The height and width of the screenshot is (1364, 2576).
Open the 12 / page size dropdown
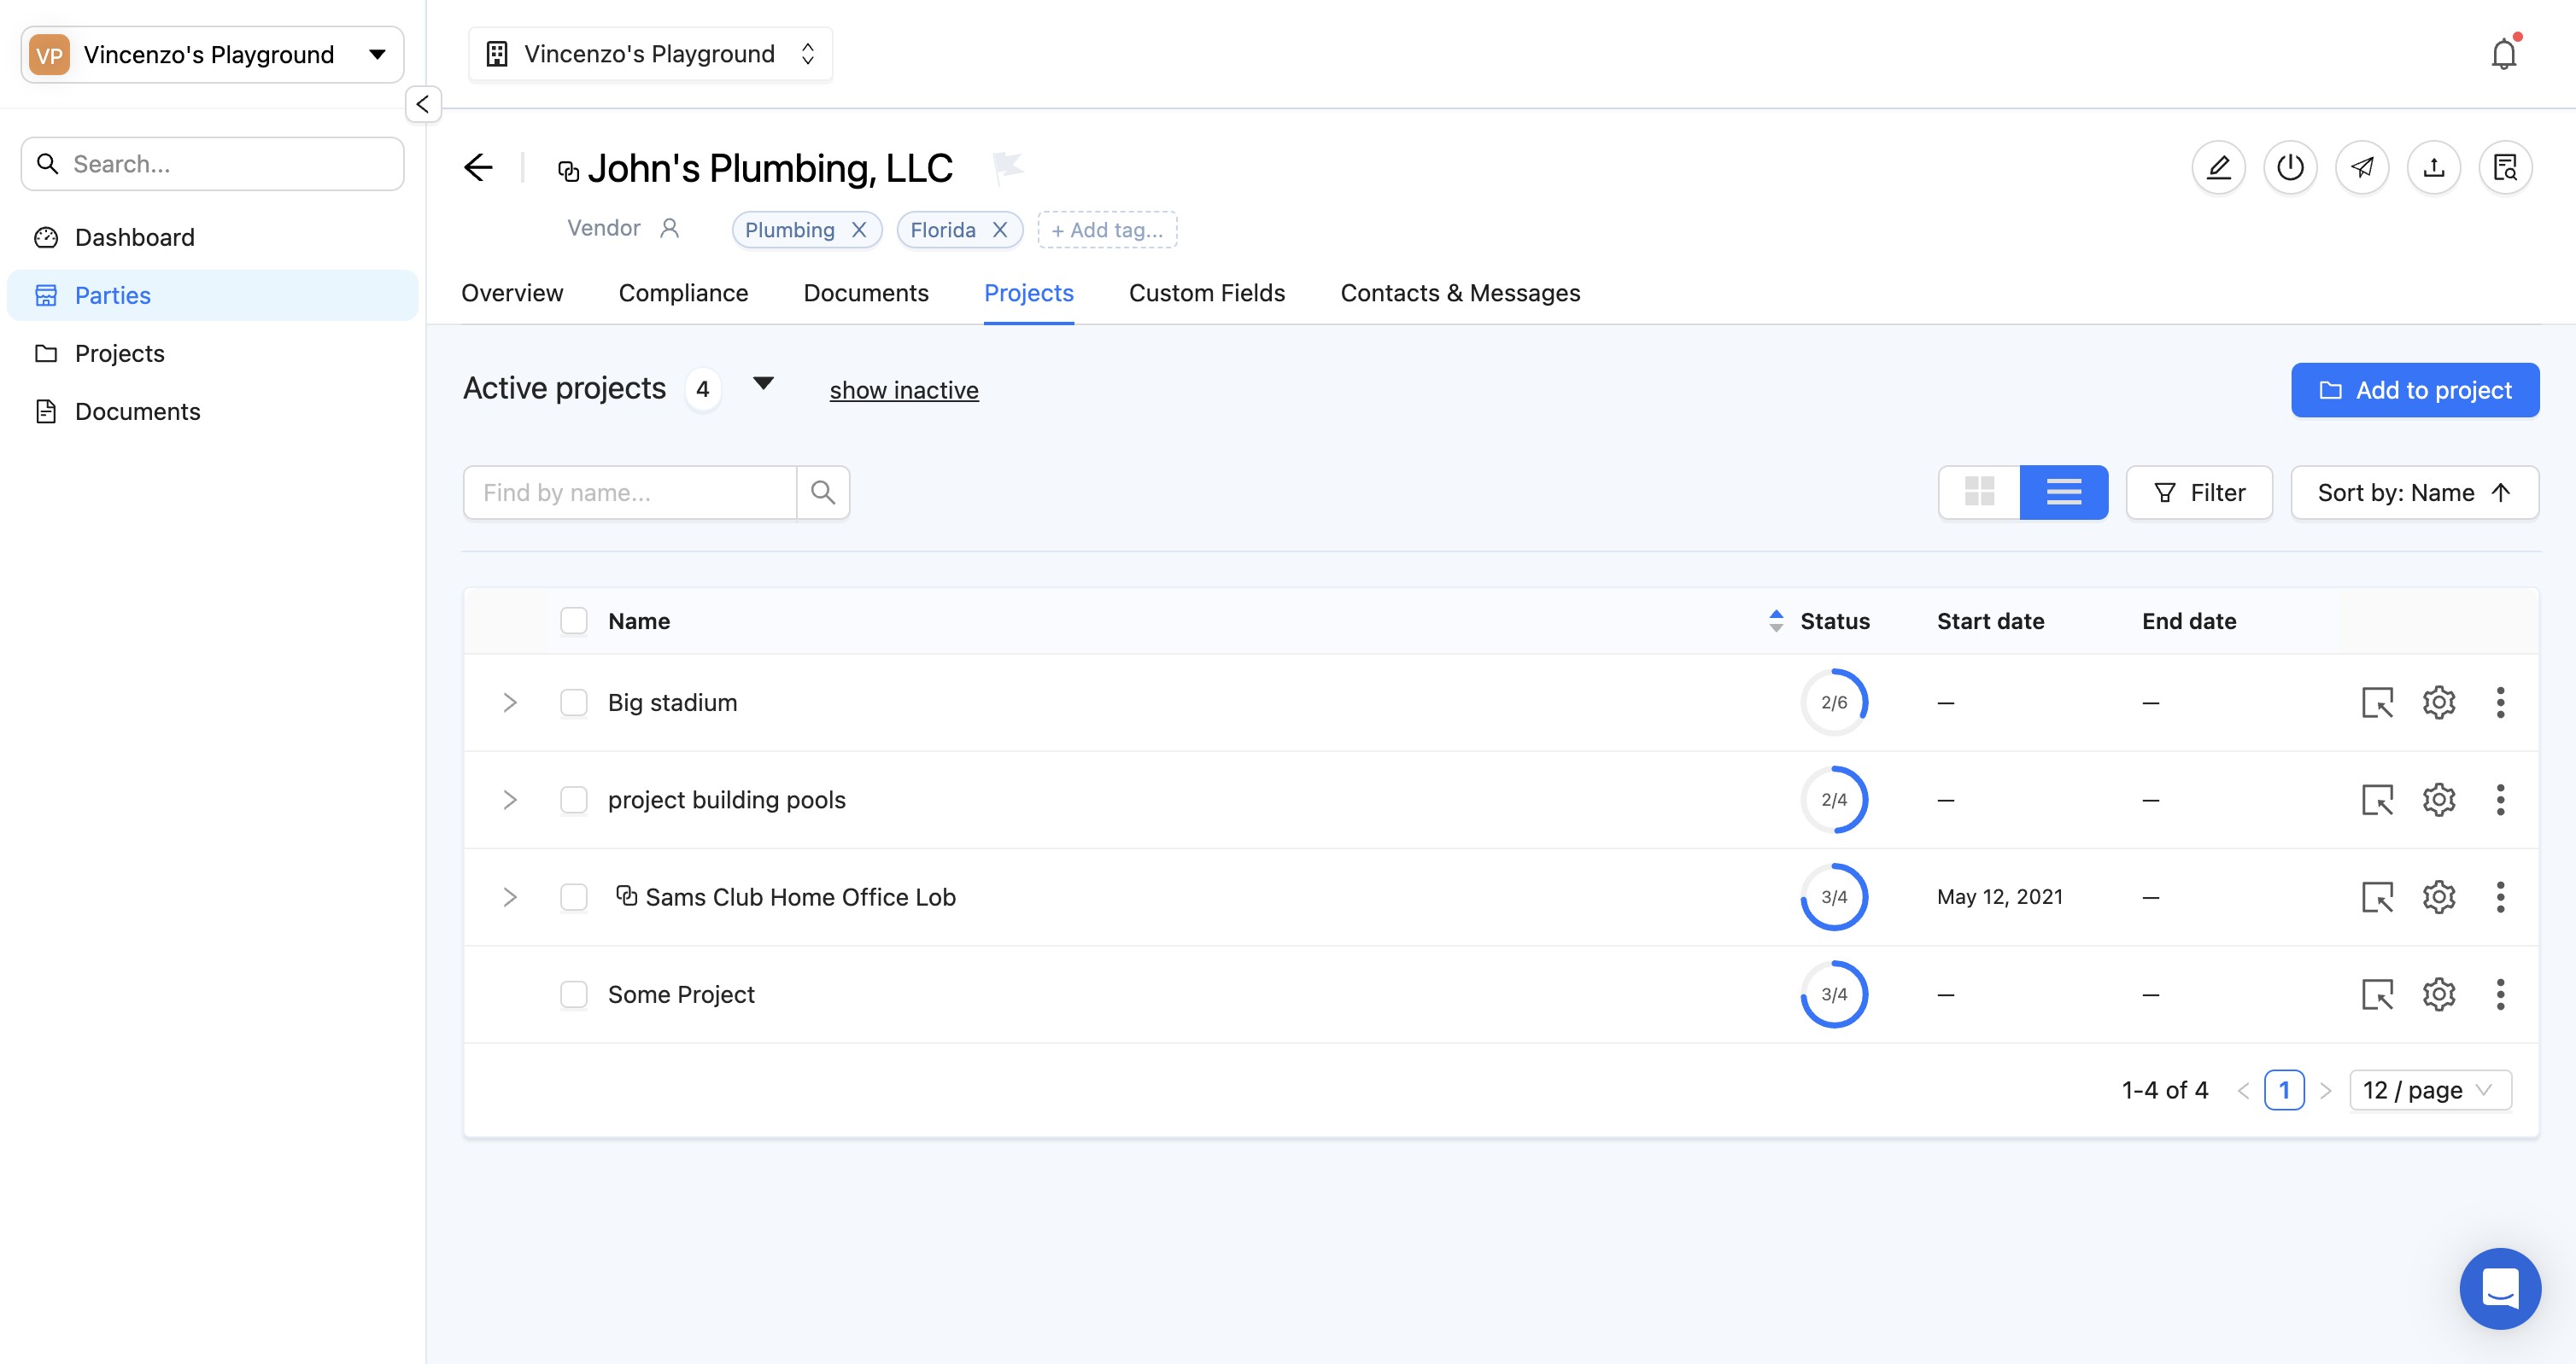click(2430, 1090)
